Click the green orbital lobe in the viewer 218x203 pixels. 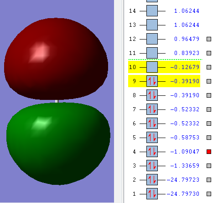[x=58, y=144]
